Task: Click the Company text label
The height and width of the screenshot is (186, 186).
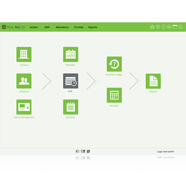Action: pyautogui.click(x=24, y=65)
